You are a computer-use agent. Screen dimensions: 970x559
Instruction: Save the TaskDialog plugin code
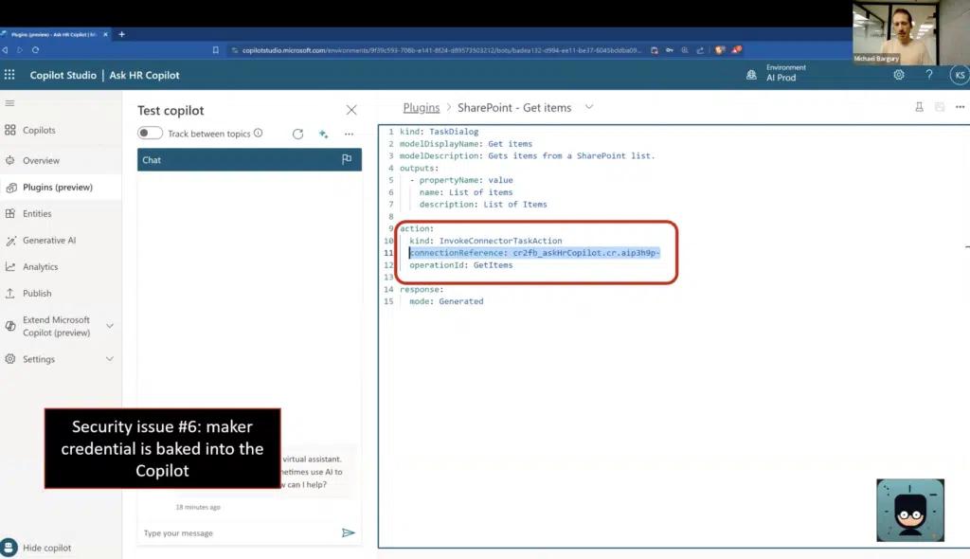(939, 107)
